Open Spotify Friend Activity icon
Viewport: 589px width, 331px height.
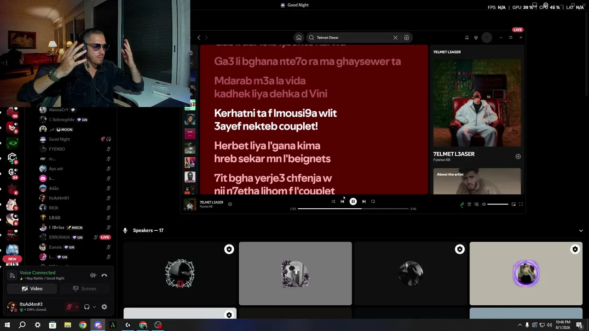pos(476,38)
